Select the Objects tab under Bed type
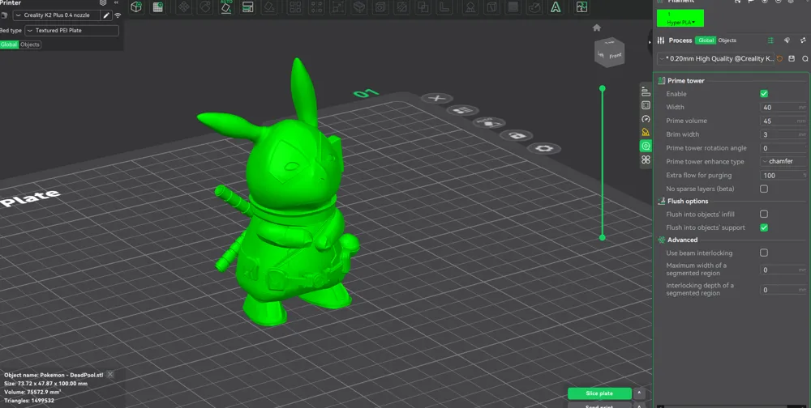Image resolution: width=811 pixels, height=408 pixels. pyautogui.click(x=29, y=45)
